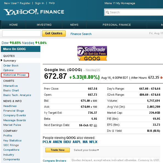Go to the HOME tab
163x163 pixels.
click(x=13, y=25)
